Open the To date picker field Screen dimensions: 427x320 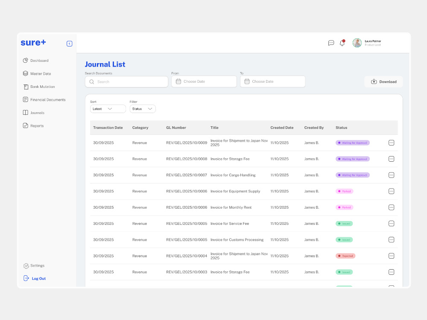[x=272, y=81]
